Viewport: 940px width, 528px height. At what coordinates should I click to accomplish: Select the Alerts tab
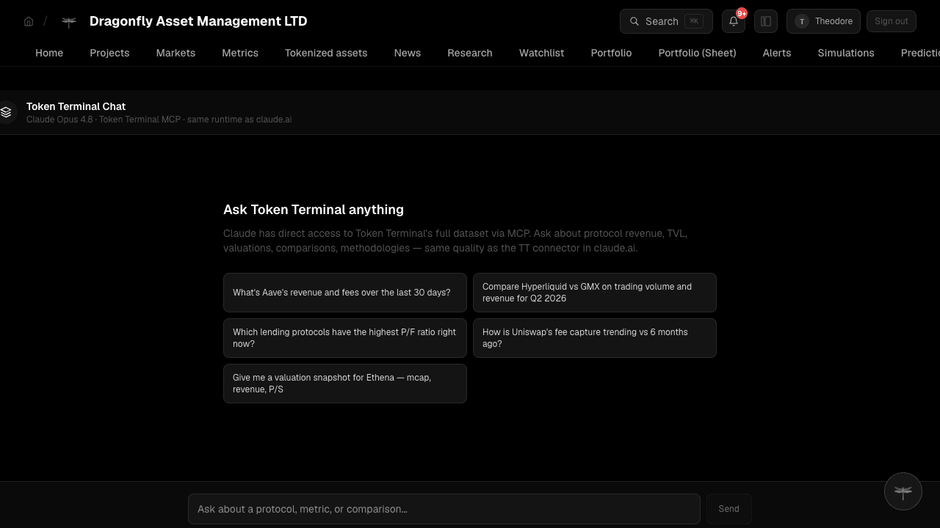[777, 53]
